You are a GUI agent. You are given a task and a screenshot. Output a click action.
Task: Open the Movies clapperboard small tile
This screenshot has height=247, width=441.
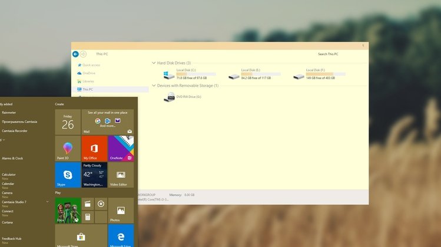click(x=88, y=204)
